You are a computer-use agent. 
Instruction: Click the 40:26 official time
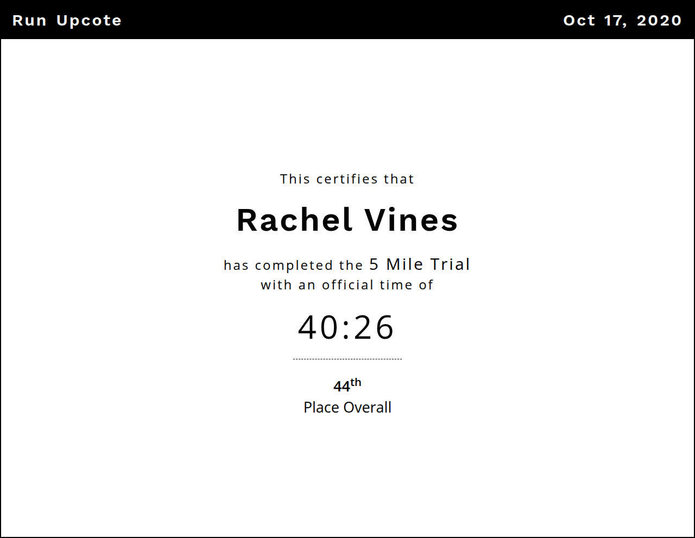(x=346, y=327)
